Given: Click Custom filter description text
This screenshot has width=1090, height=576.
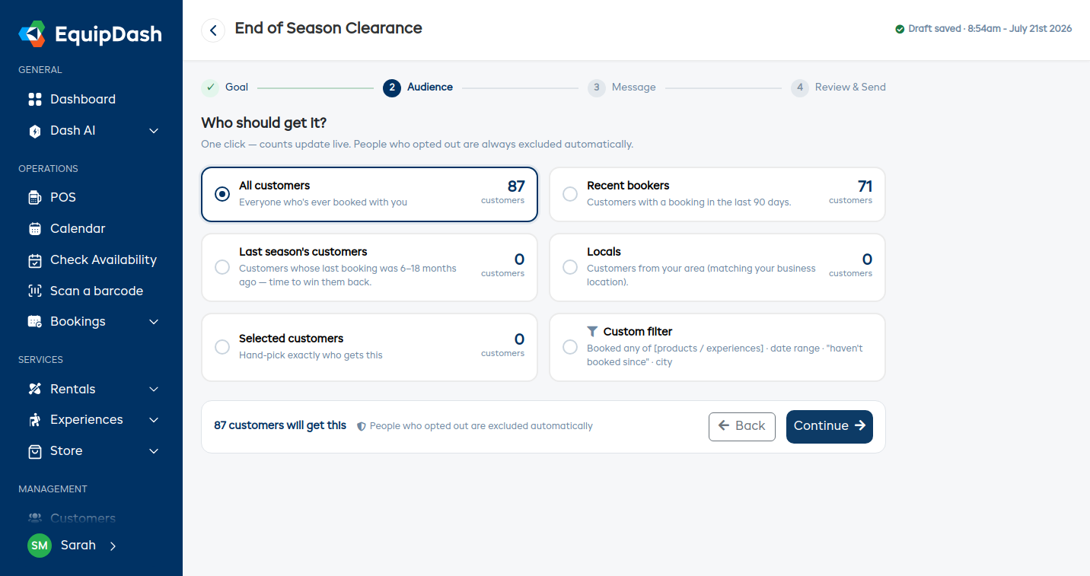Looking at the screenshot, I should coord(725,355).
